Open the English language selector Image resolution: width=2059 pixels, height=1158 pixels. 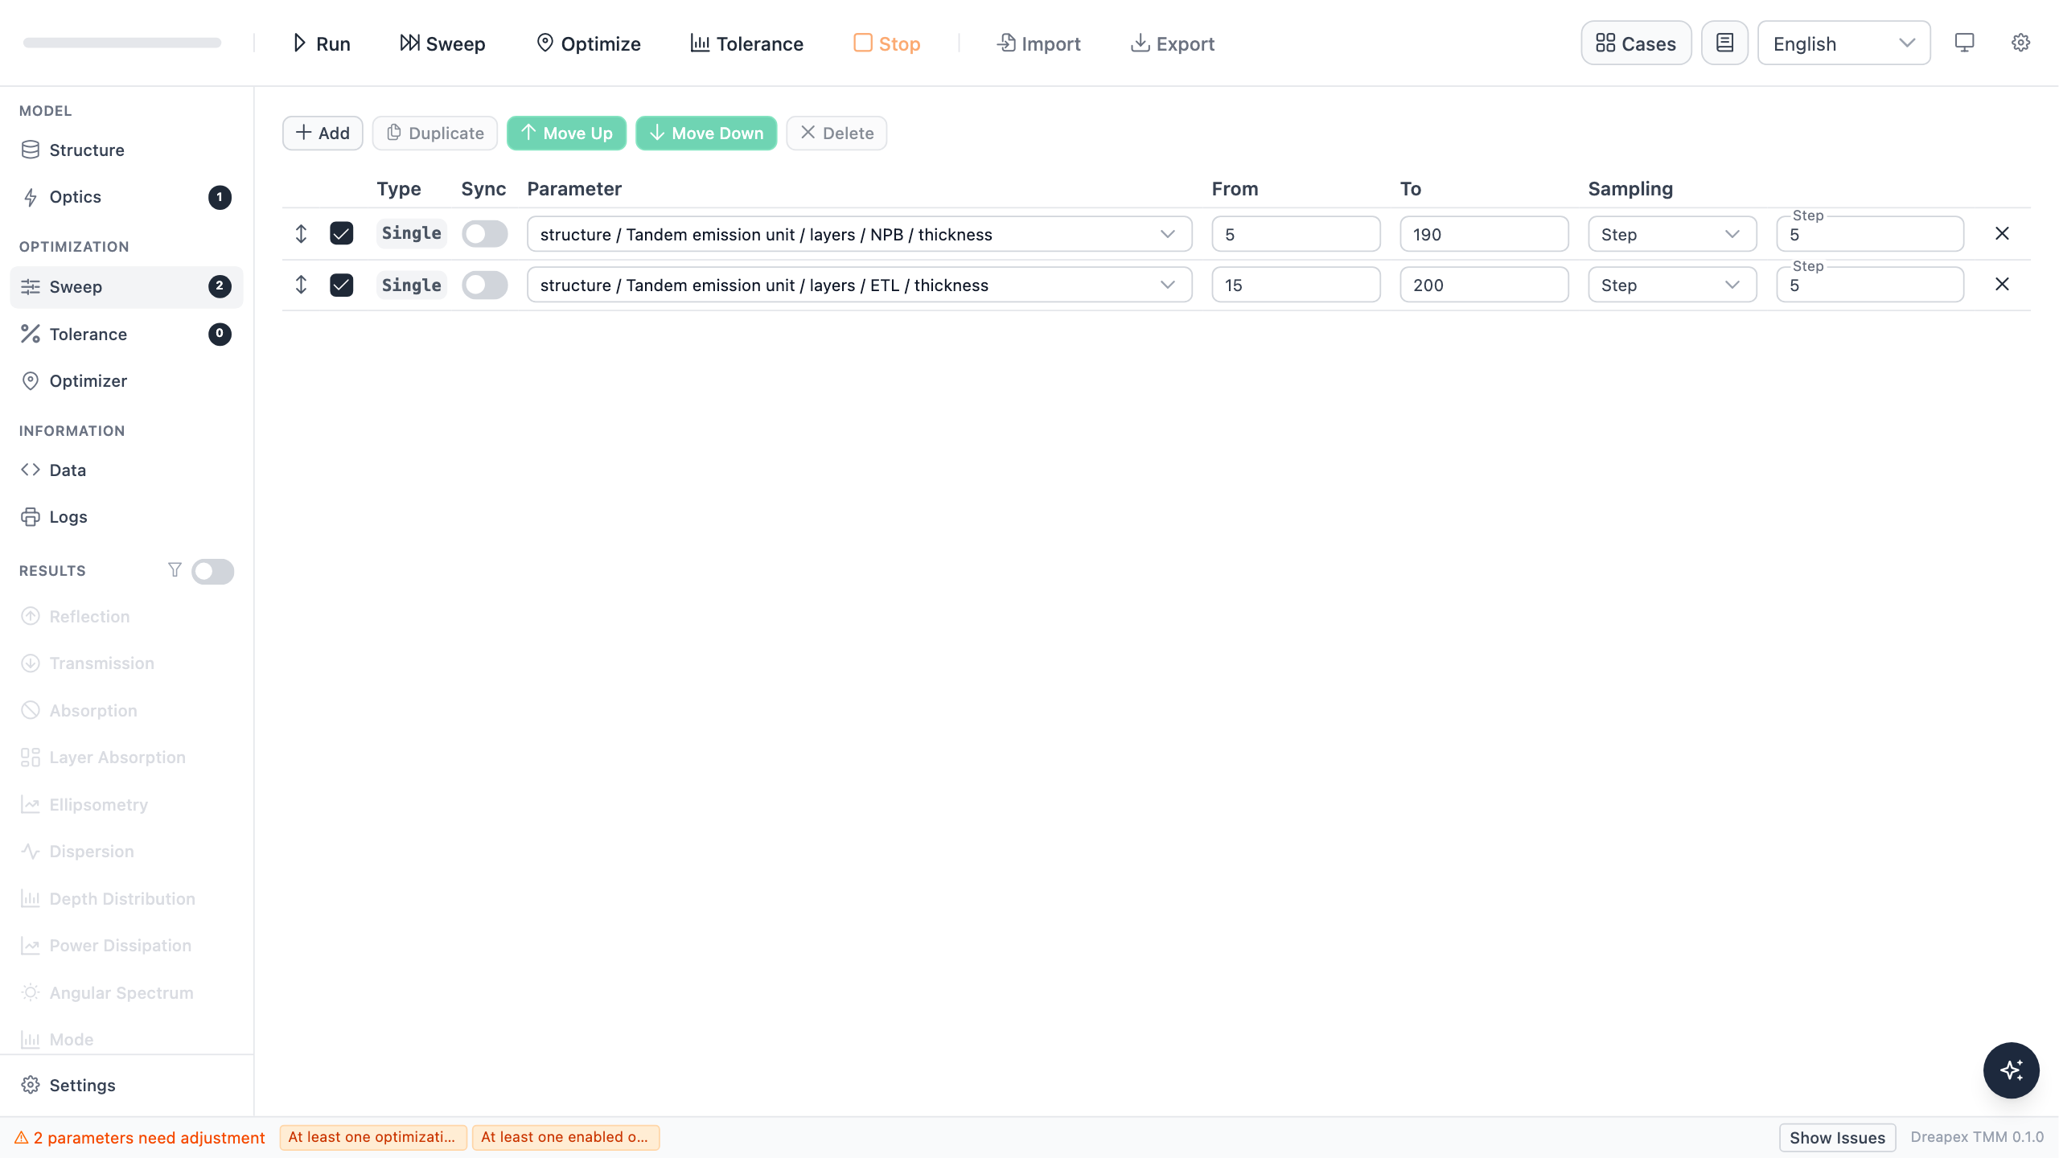(1843, 43)
